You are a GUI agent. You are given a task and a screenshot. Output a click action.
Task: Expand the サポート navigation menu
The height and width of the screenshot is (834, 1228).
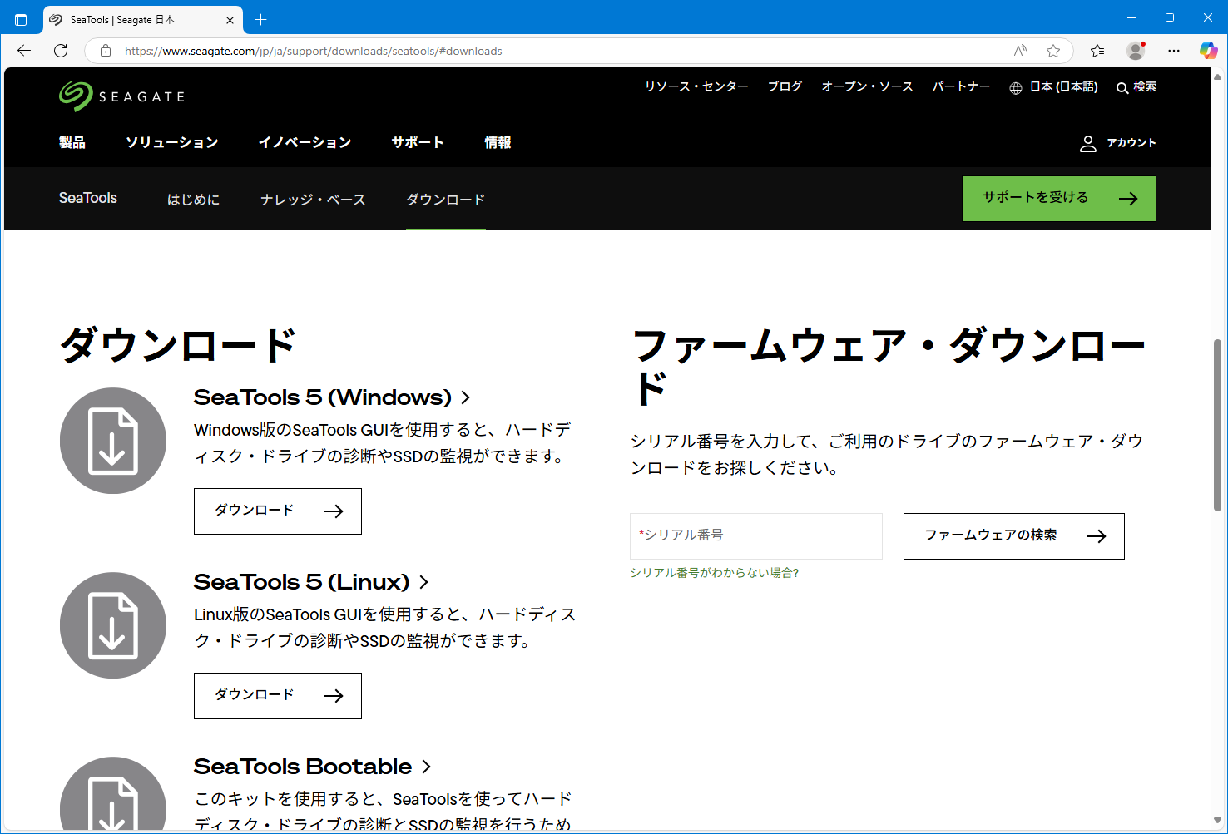(x=418, y=142)
